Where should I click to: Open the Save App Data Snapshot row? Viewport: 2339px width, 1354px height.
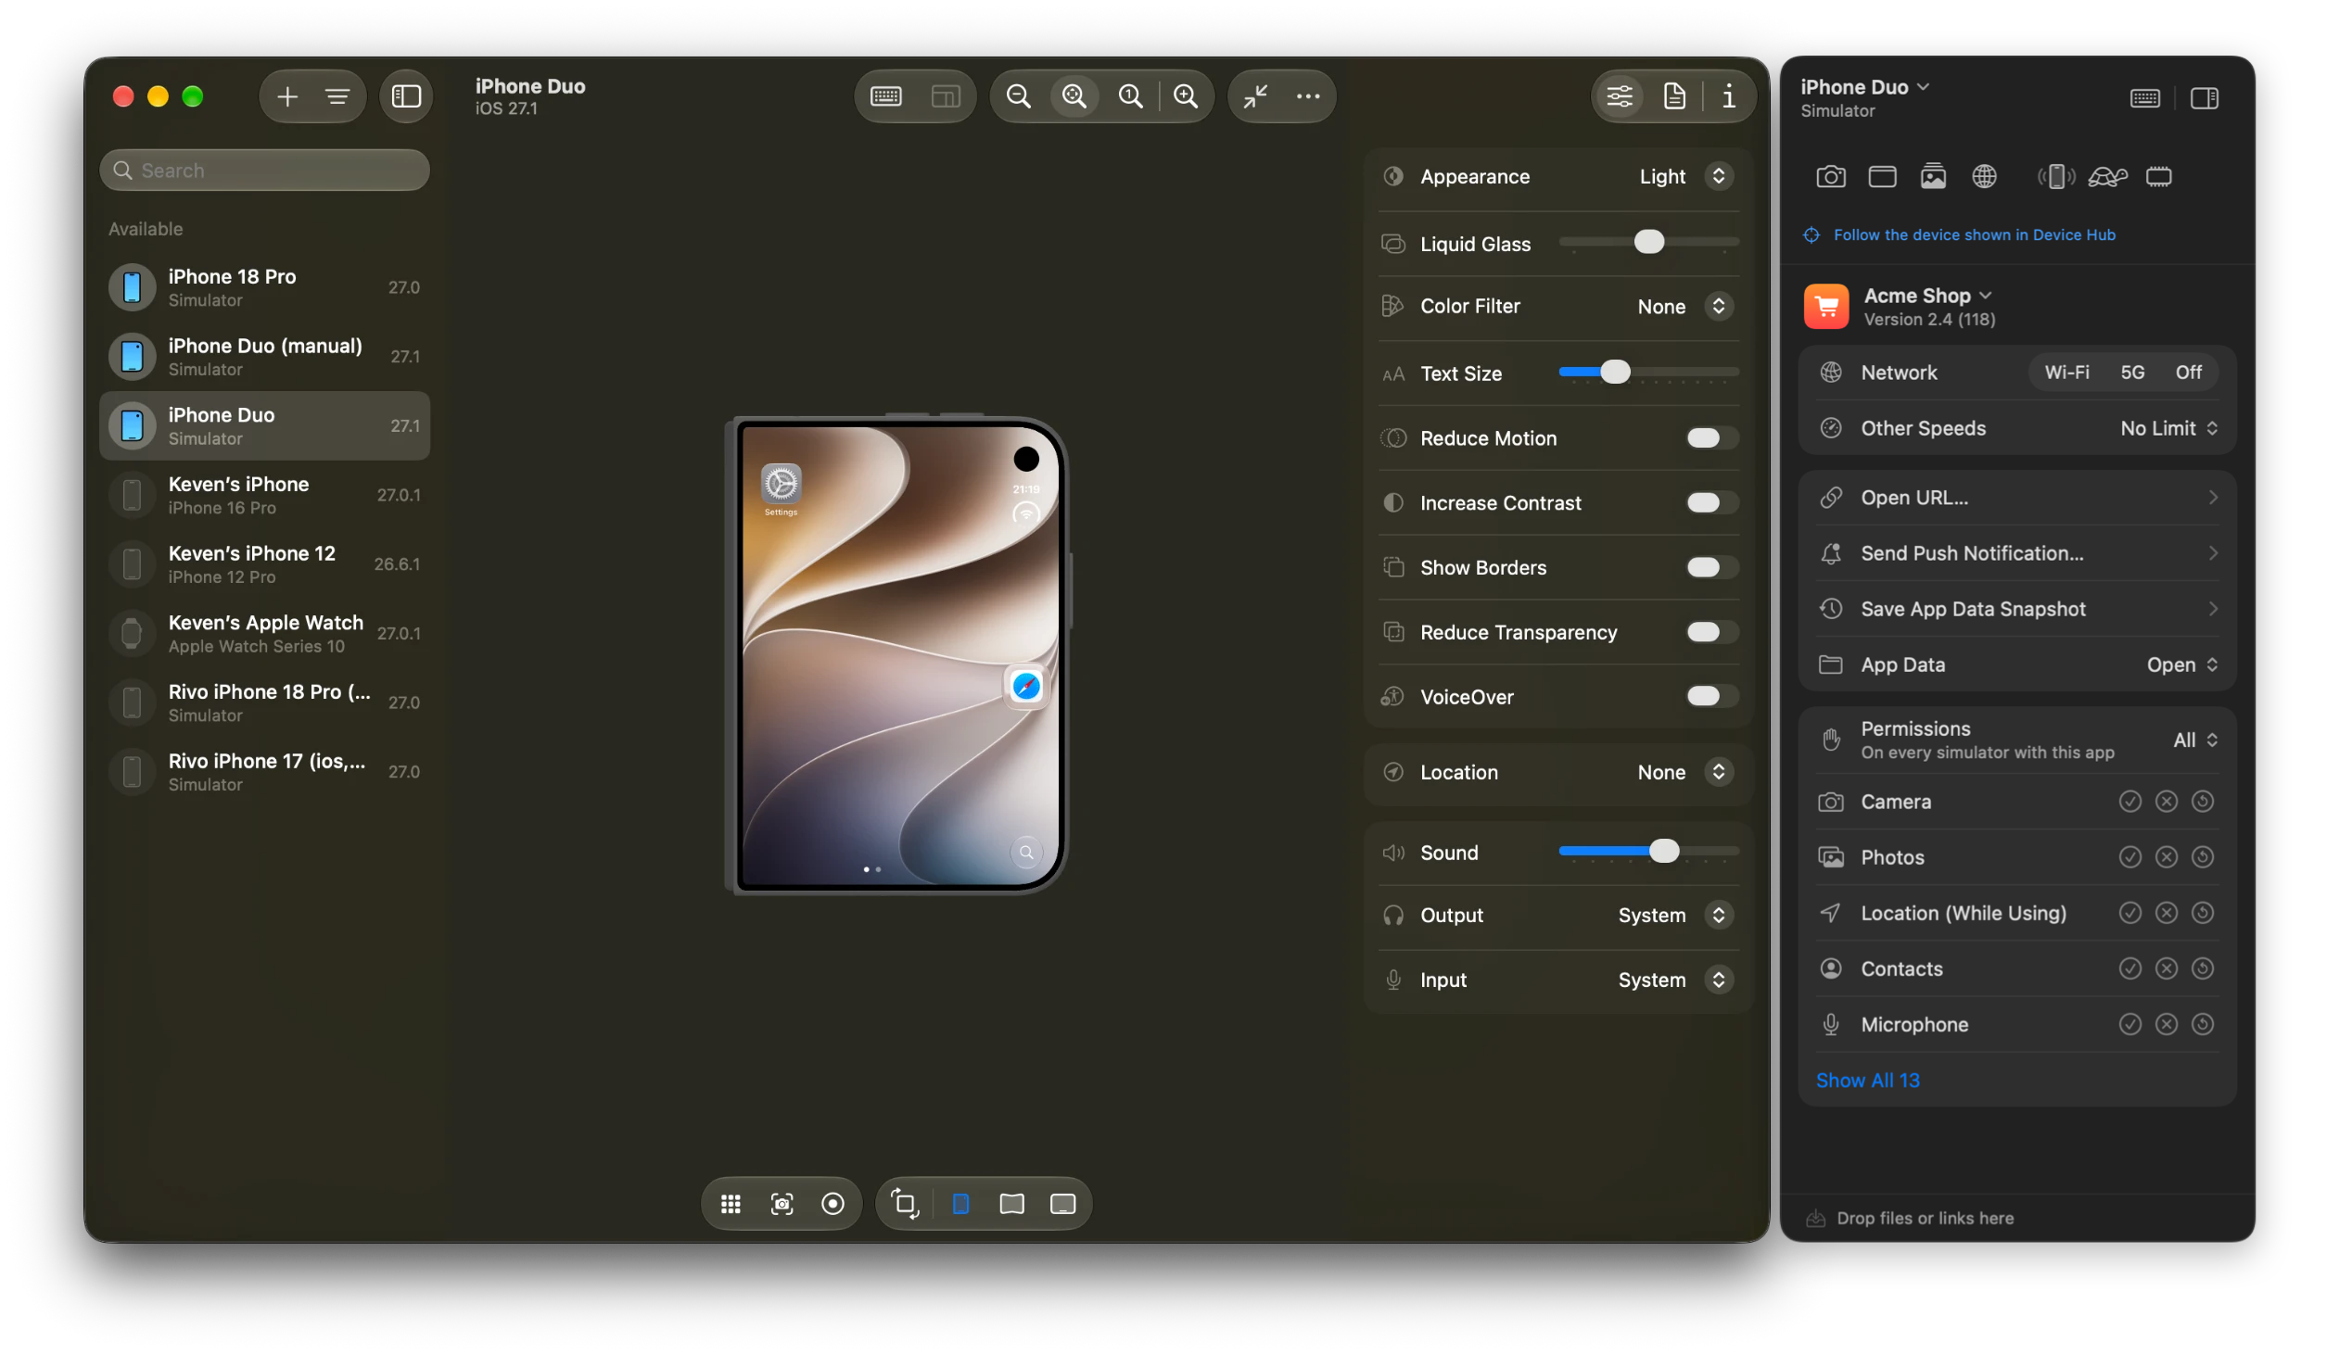(2016, 609)
